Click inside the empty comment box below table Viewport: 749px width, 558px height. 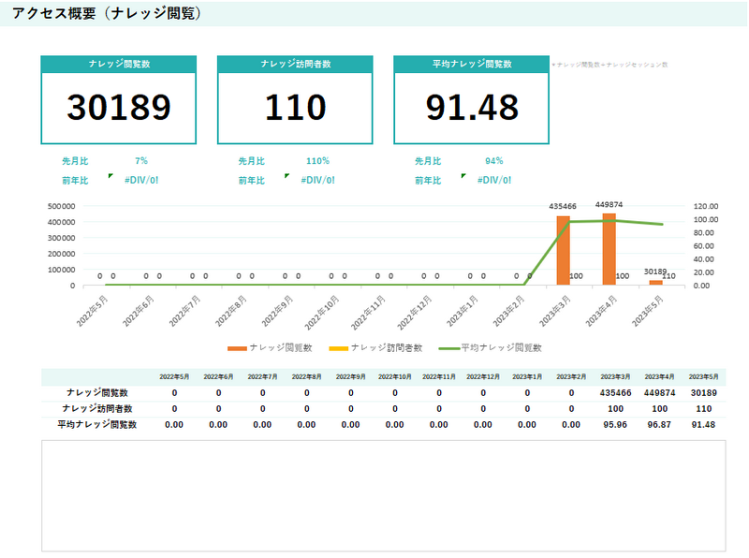click(x=383, y=495)
